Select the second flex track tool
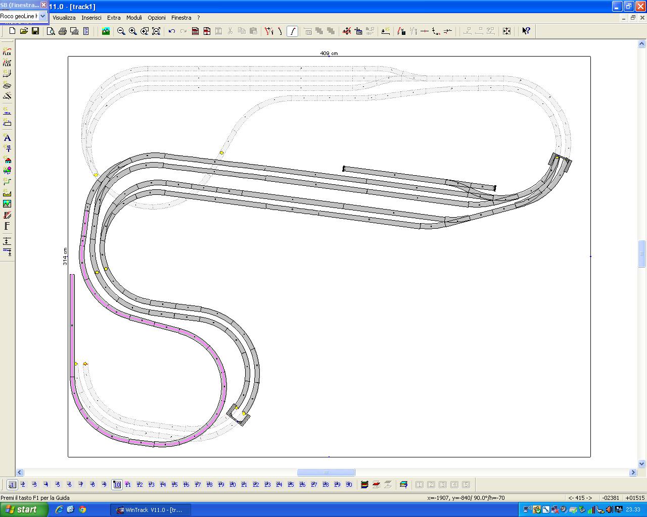This screenshot has height=517, width=647. [7, 62]
